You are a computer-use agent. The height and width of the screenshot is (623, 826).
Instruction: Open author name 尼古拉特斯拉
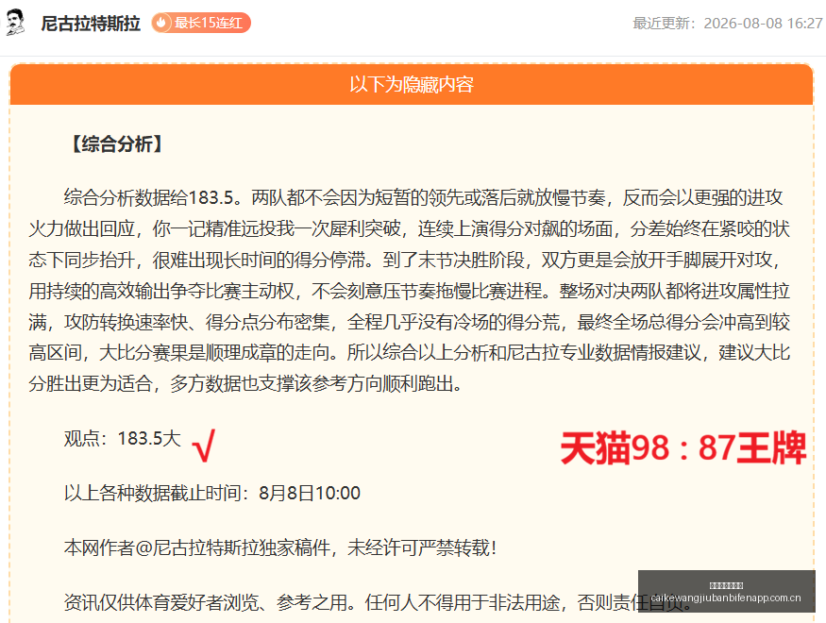click(91, 24)
